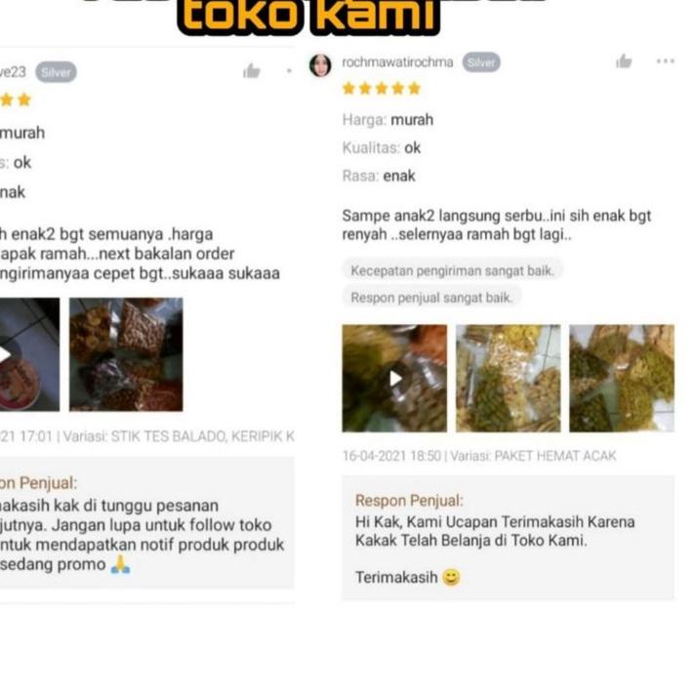View the snack photo in left review
The width and height of the screenshot is (693, 693).
(x=126, y=354)
